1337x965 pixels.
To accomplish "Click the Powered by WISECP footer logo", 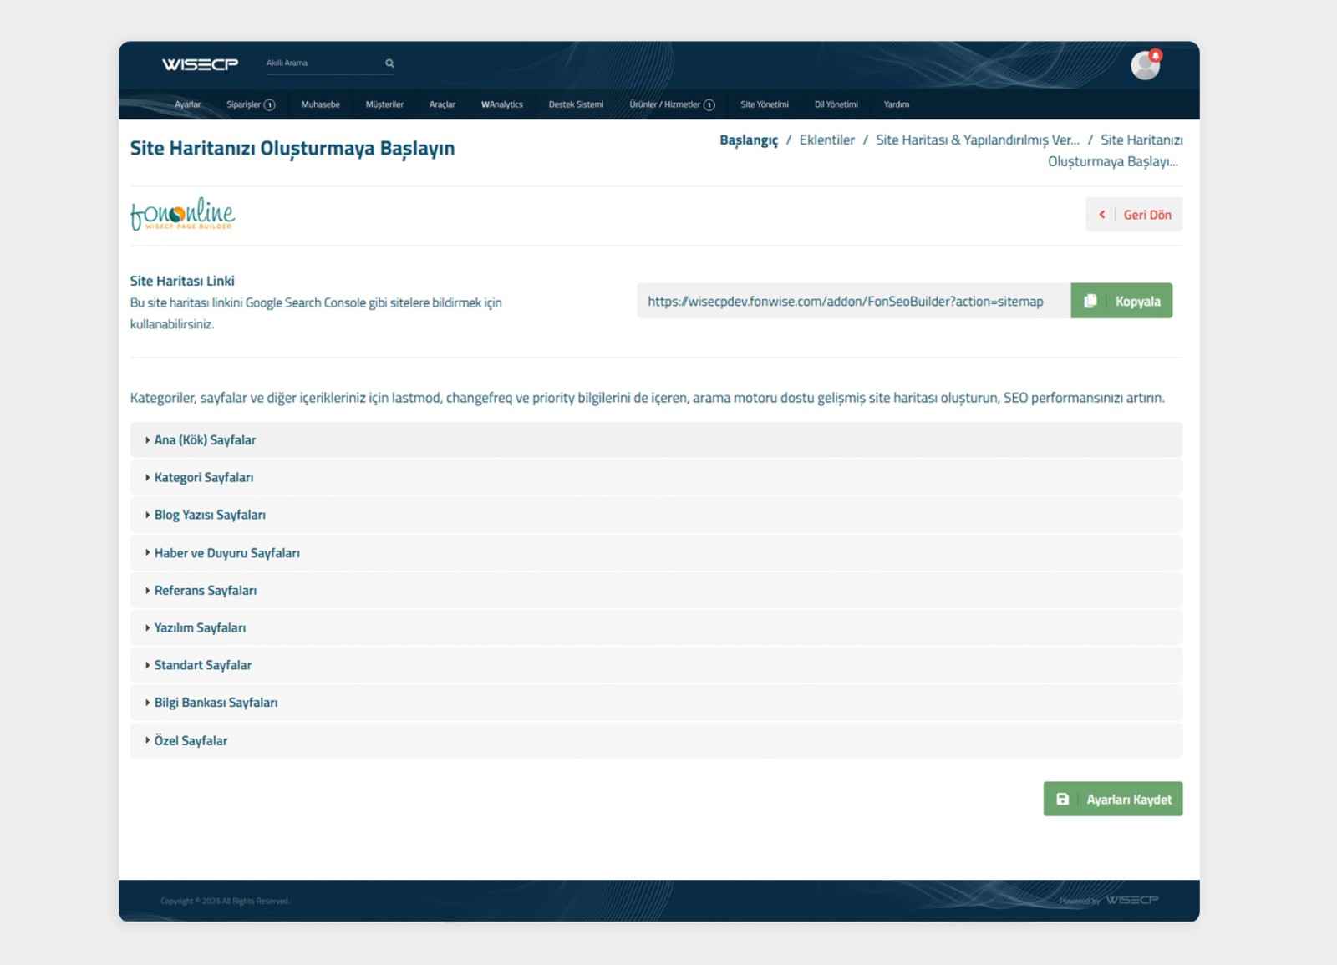I will (1131, 900).
